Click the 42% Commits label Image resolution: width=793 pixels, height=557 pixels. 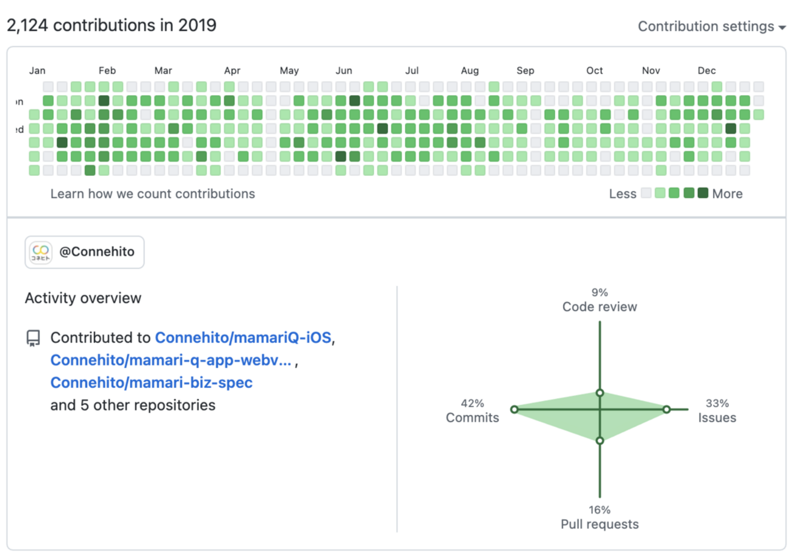472,411
